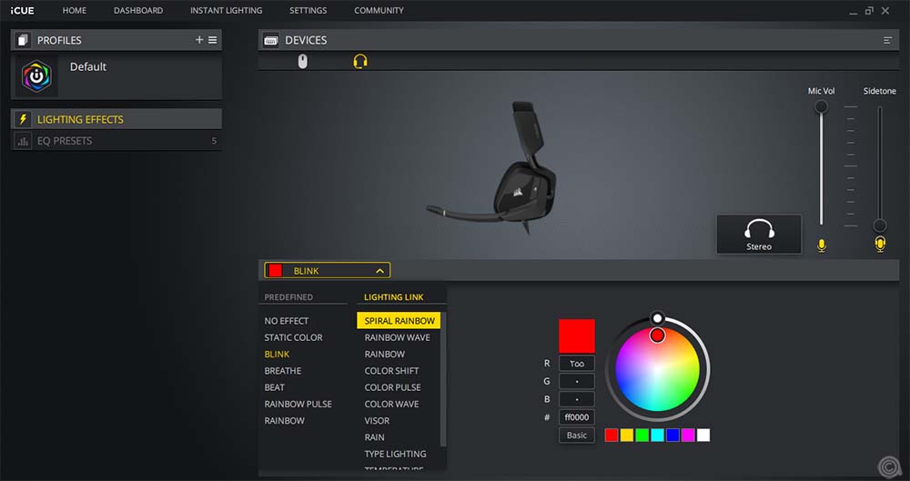Image resolution: width=910 pixels, height=481 pixels.
Task: Toggle the Sidetone microphone icon
Action: pyautogui.click(x=880, y=244)
